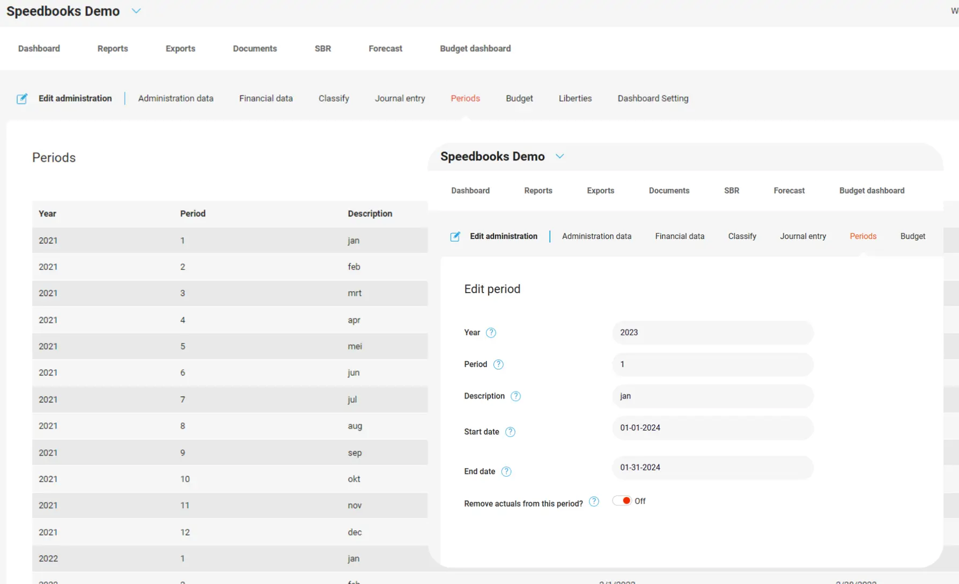The height and width of the screenshot is (584, 959).
Task: Open the Dashboard tab in top navigation
Action: pos(39,48)
